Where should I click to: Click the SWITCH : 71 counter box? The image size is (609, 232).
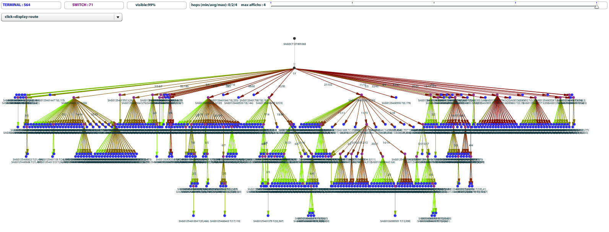(94, 5)
